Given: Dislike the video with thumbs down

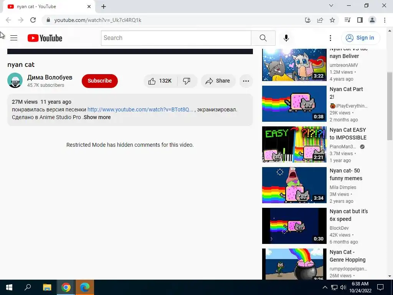Looking at the screenshot, I should click(187, 81).
